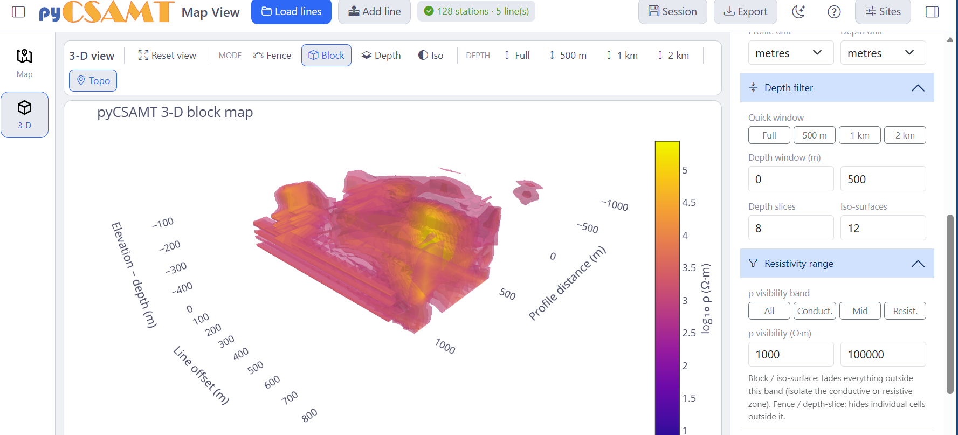Click the Depth layers icon
Screen dimensions: 958x435
pyautogui.click(x=367, y=55)
